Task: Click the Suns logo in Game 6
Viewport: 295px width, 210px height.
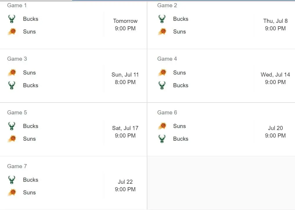Action: tap(162, 126)
